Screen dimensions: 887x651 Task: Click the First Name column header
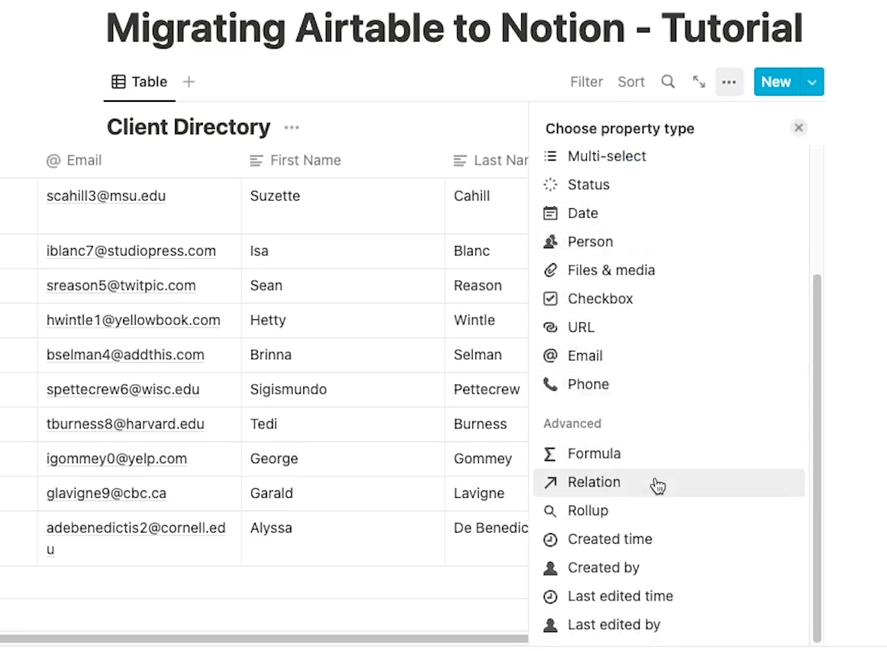click(x=342, y=161)
